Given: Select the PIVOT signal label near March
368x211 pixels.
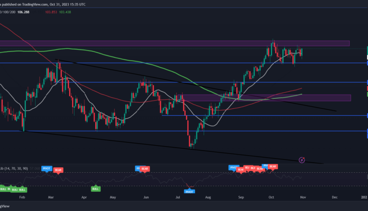Looking at the screenshot, I should [x=48, y=168].
